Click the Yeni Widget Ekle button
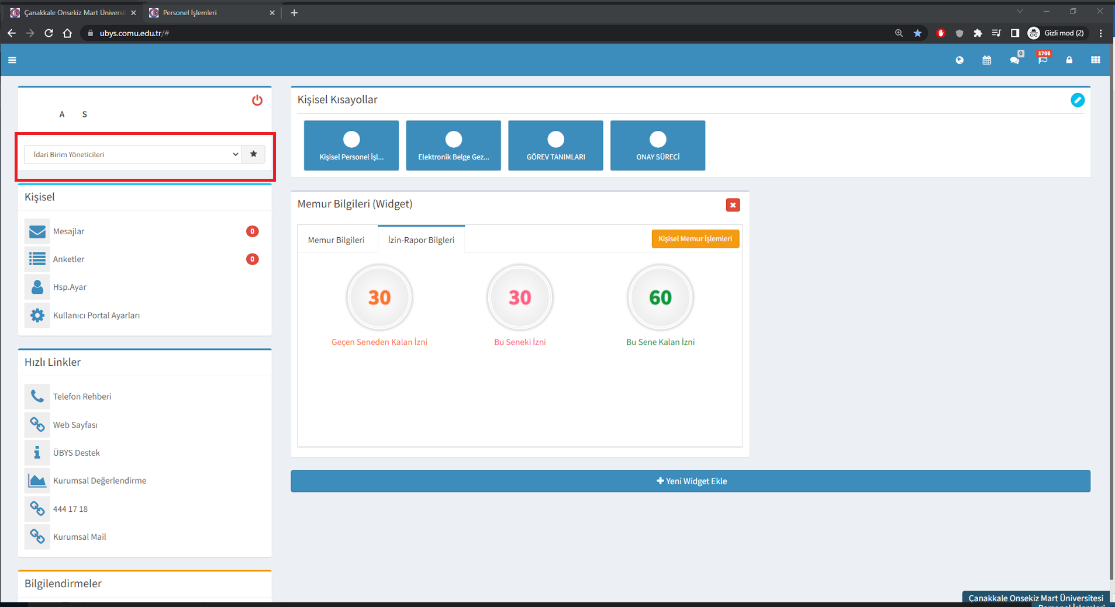Image resolution: width=1115 pixels, height=607 pixels. [x=690, y=481]
